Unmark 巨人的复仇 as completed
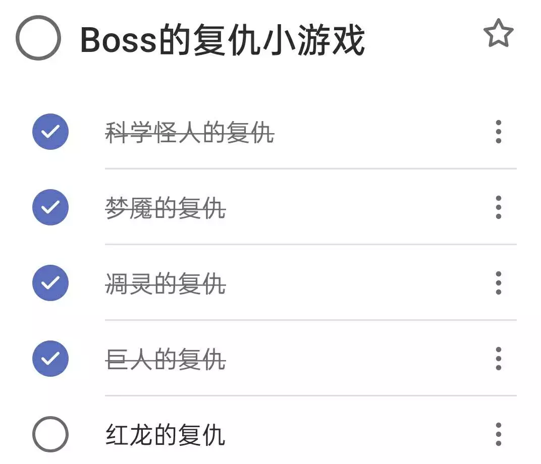Image resolution: width=541 pixels, height=464 pixels. [x=50, y=359]
